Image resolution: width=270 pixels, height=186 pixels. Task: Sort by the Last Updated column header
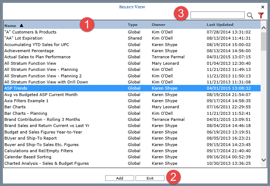[220, 25]
